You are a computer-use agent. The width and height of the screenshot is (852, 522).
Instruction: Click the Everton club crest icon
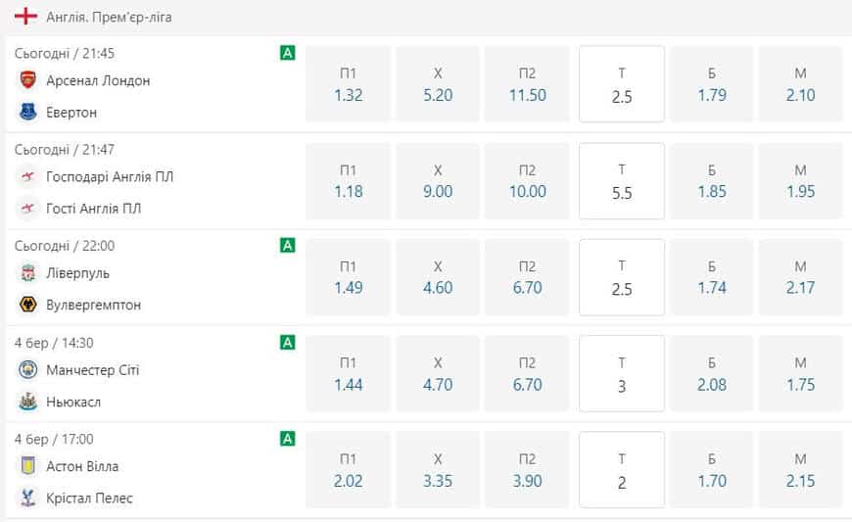(27, 113)
